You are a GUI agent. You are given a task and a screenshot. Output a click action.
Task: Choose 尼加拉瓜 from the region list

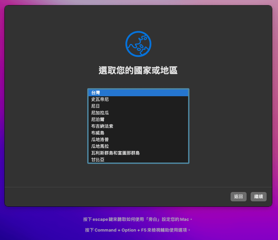(138, 113)
